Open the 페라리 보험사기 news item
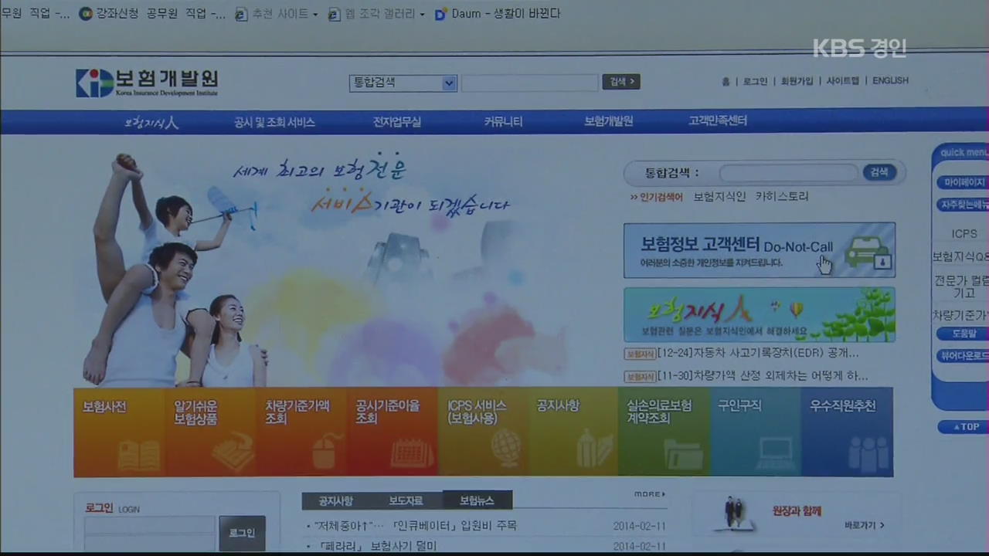Screen dimensions: 989x556 coord(378,547)
